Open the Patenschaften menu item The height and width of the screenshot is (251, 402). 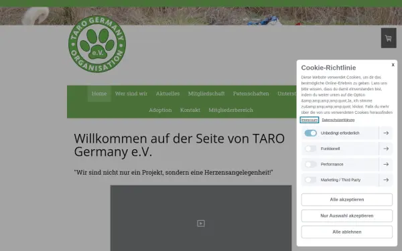(251, 94)
